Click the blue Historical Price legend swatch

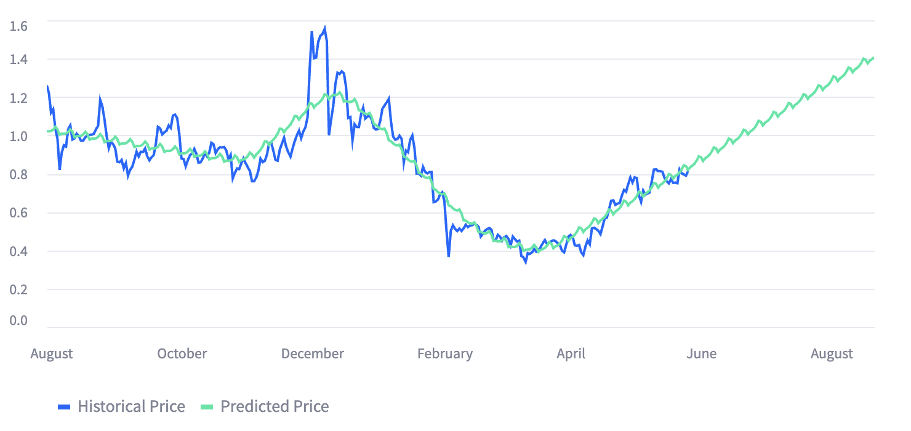coord(65,407)
